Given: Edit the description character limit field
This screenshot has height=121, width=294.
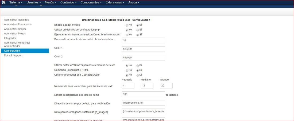Looking at the screenshot, I should [143, 94].
